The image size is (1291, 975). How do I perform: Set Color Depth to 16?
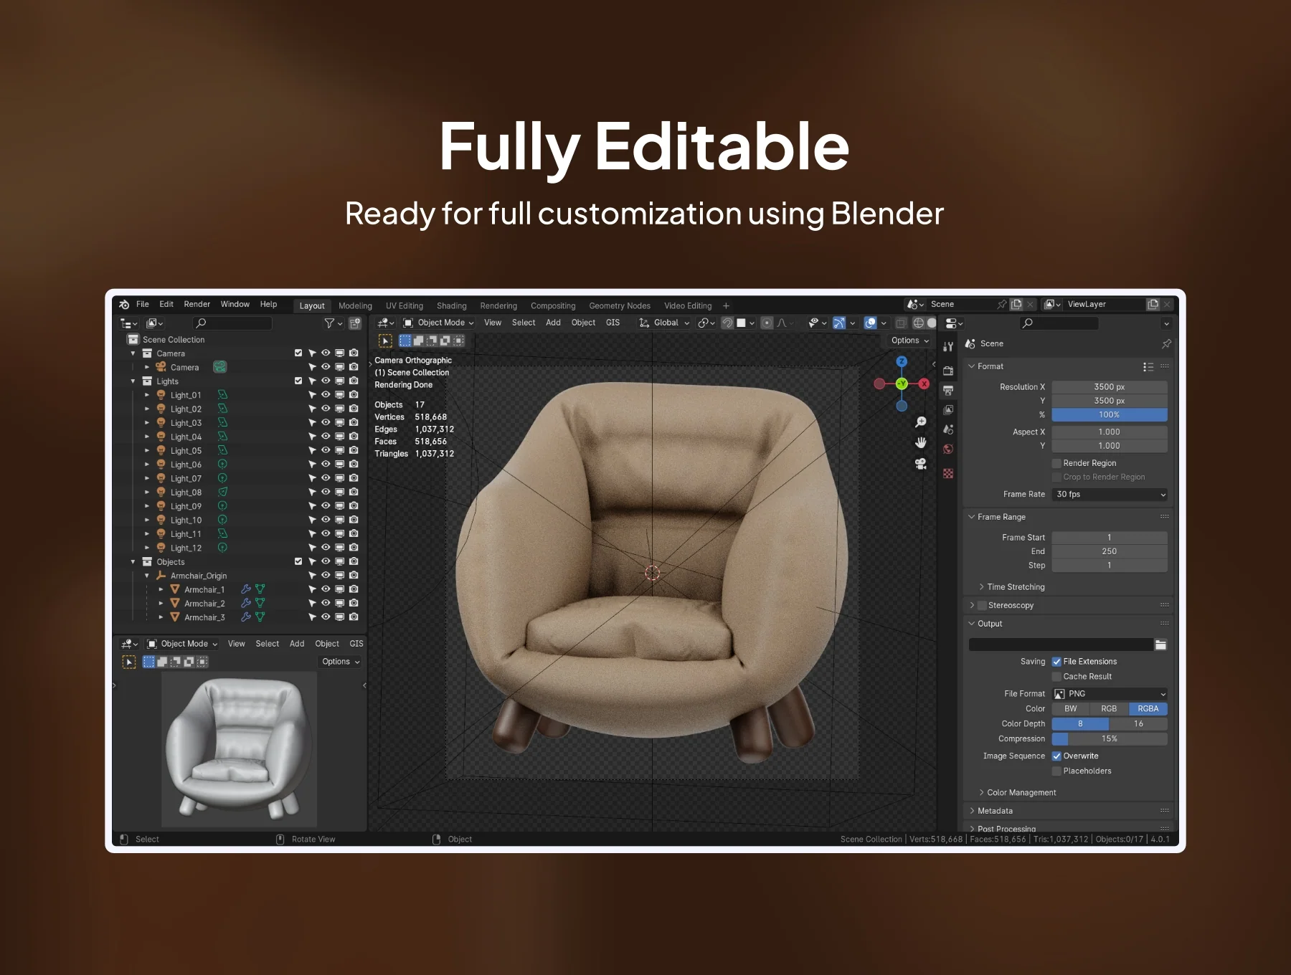click(1138, 724)
